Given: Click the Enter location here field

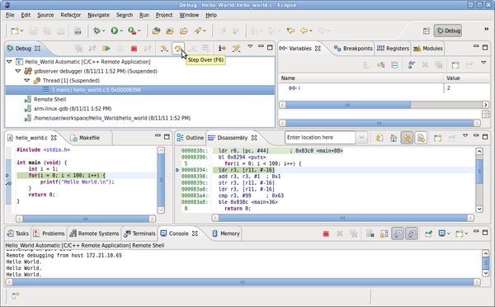Looking at the screenshot, I should (320, 137).
